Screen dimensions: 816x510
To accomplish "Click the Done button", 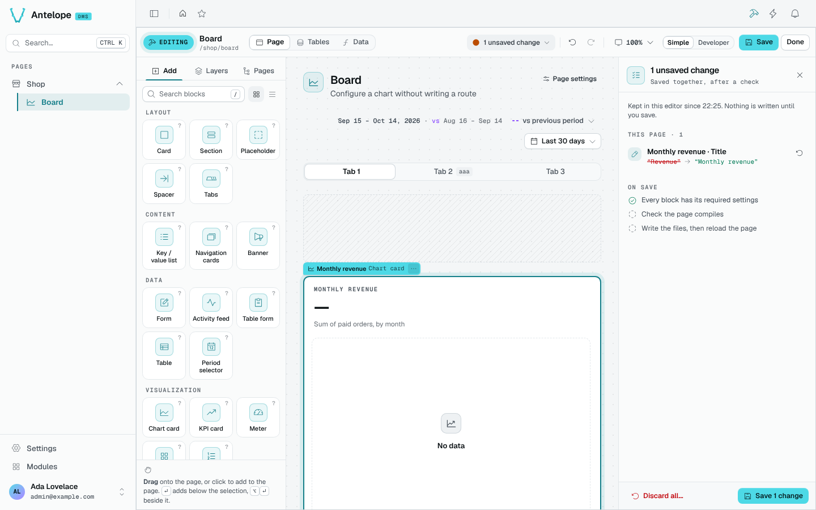I will coord(795,42).
